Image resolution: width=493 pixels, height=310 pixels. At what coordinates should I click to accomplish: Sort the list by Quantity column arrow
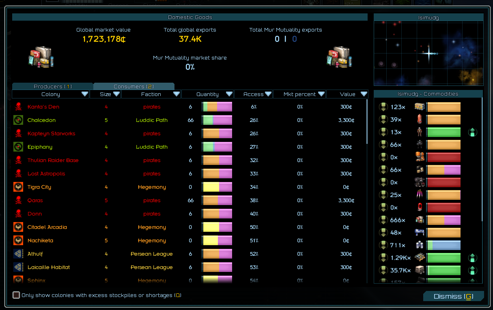click(229, 94)
